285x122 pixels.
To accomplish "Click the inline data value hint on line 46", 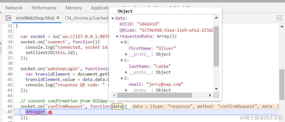I will pyautogui.click(x=205, y=106).
